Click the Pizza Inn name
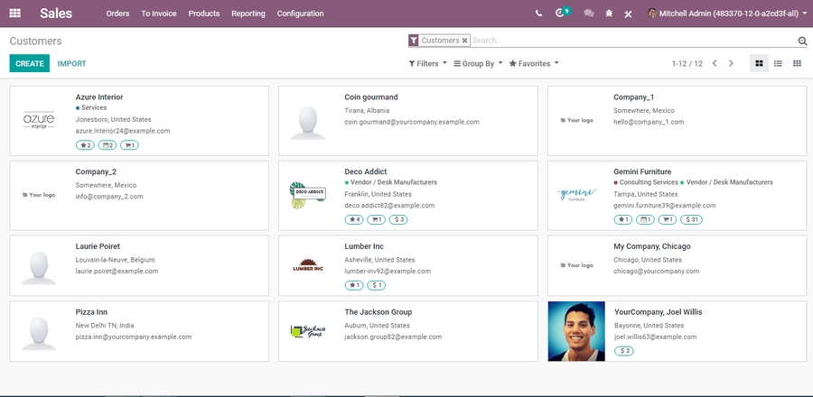The width and height of the screenshot is (813, 397). tap(91, 312)
